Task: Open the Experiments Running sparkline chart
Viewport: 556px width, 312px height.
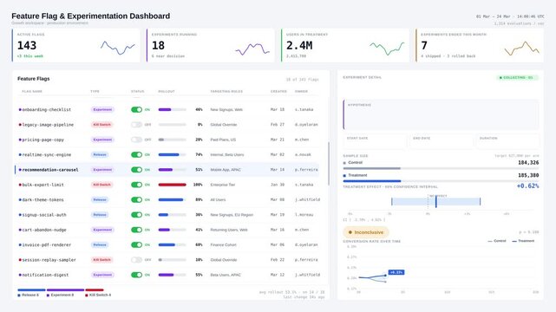Action: click(252, 49)
